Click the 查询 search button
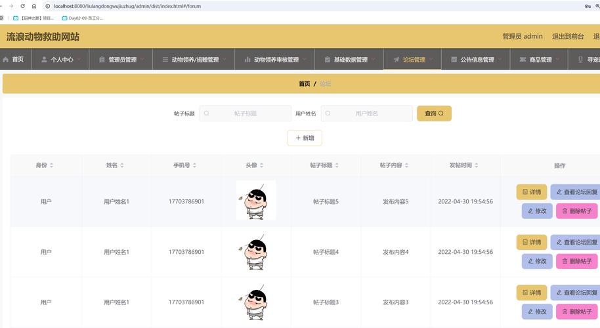The width and height of the screenshot is (600, 328). pyautogui.click(x=434, y=113)
